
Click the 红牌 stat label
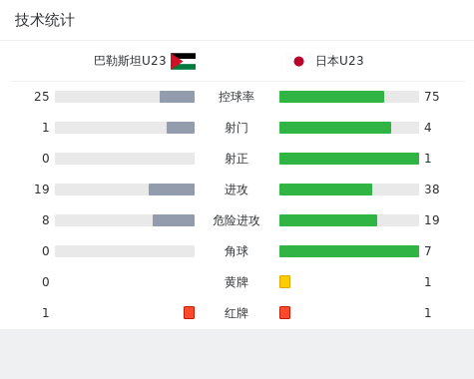(x=237, y=313)
